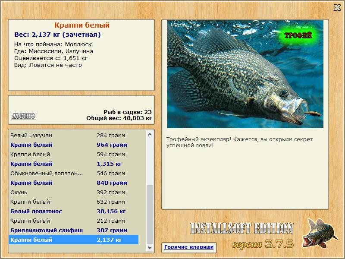
Task: Select Белый лопатонос 30,156 кг row
Action: [74, 211]
